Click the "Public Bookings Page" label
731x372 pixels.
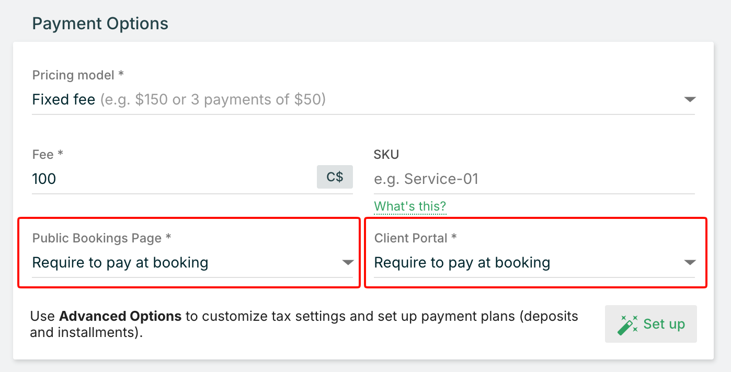[101, 238]
